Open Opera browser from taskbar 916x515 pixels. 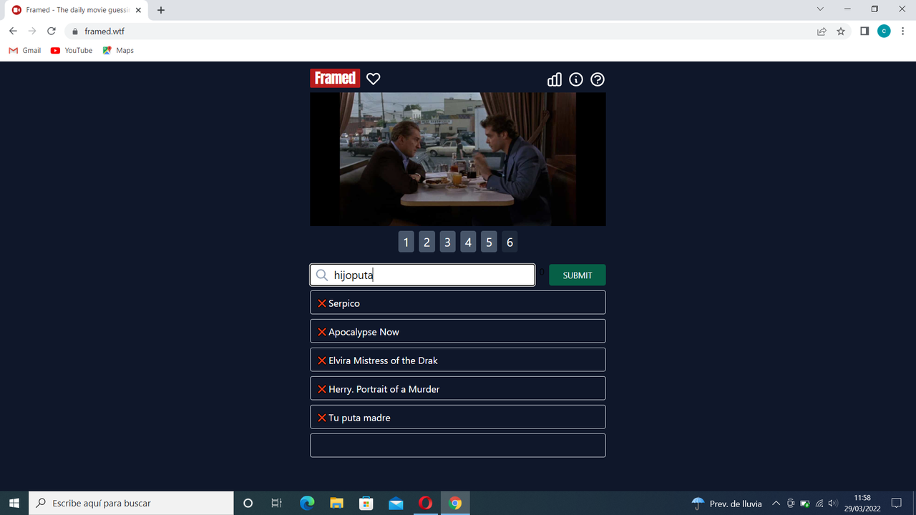[425, 504]
